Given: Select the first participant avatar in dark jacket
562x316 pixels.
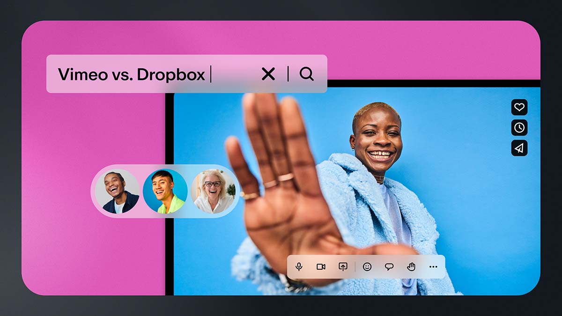Looking at the screenshot, I should 117,191.
